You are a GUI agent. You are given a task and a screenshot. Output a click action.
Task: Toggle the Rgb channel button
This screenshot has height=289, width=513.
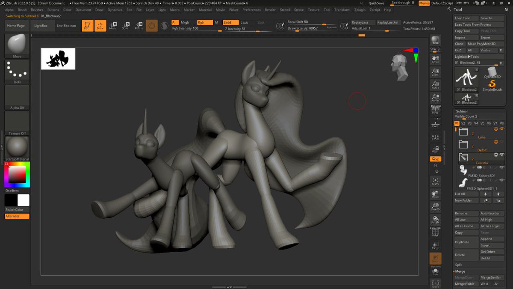(x=205, y=22)
